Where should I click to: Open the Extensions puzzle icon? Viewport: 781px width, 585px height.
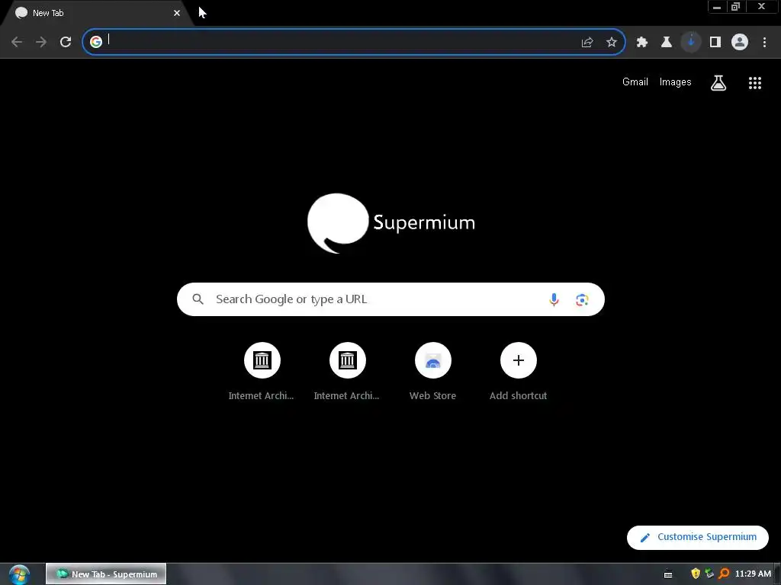coord(642,43)
